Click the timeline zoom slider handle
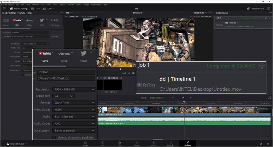 click(x=183, y=98)
